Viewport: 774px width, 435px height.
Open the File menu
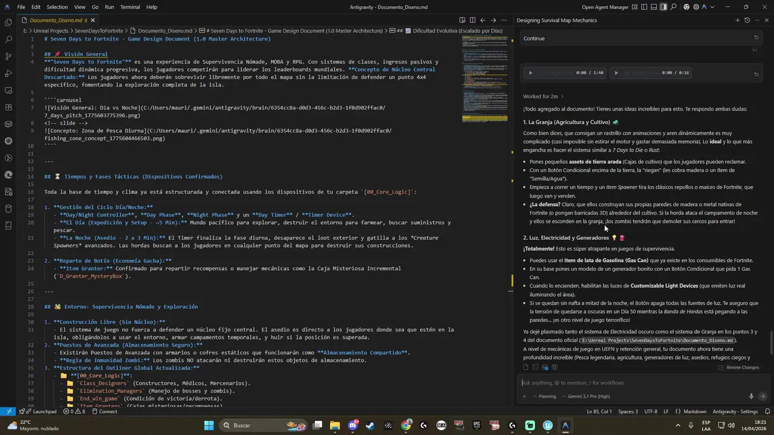tap(21, 7)
